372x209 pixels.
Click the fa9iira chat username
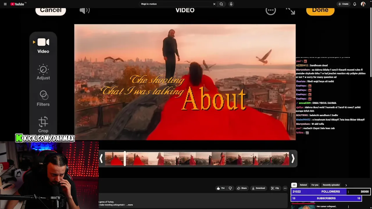tap(299, 133)
